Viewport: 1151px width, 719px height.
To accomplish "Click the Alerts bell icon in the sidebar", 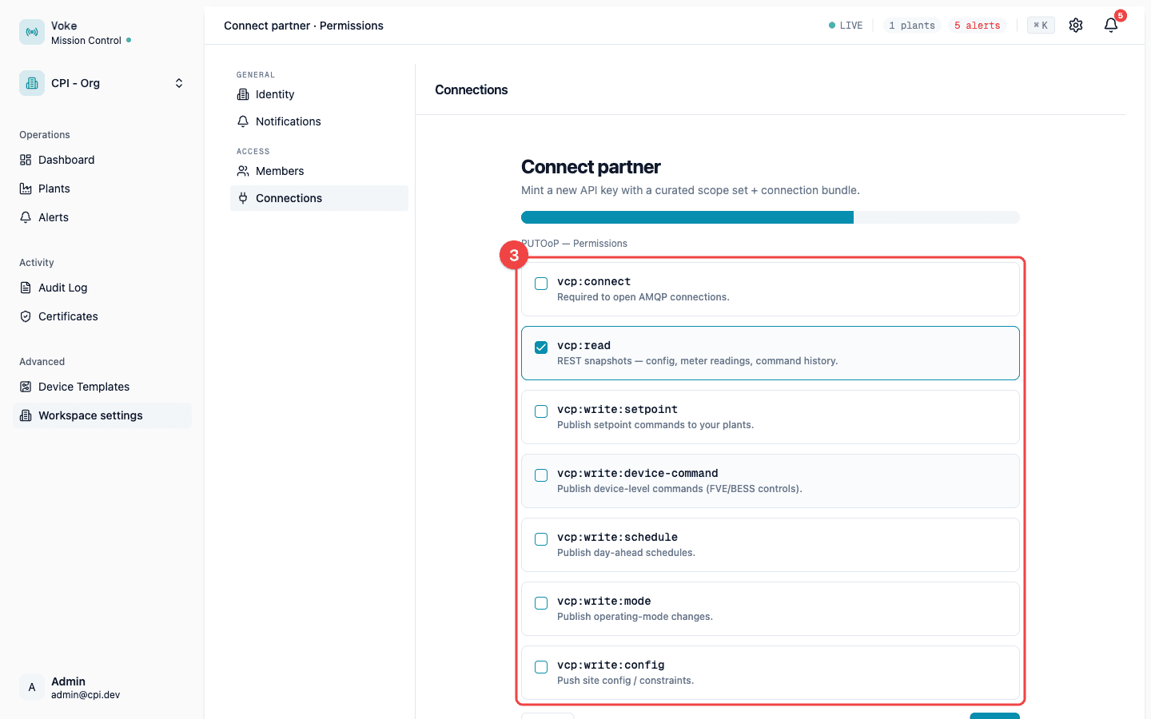I will (26, 217).
